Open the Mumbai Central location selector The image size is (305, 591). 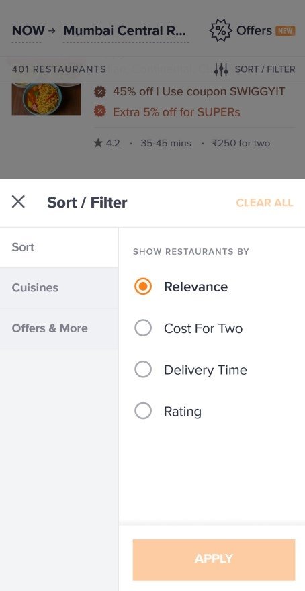(125, 30)
